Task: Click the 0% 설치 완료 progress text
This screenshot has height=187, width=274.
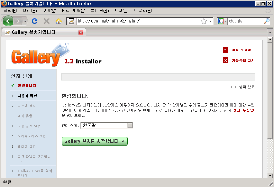Action: (x=243, y=87)
